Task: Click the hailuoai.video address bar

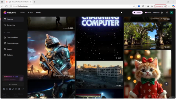Action: [72, 6]
